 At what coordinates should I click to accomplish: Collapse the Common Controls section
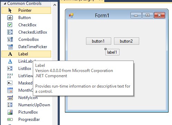pyautogui.click(x=5, y=4)
